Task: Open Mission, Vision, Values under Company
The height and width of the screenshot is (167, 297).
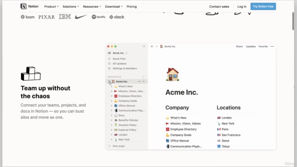Action: 183,123
